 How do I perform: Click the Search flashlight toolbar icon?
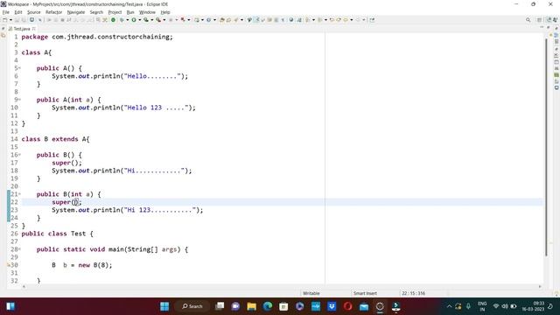click(236, 20)
